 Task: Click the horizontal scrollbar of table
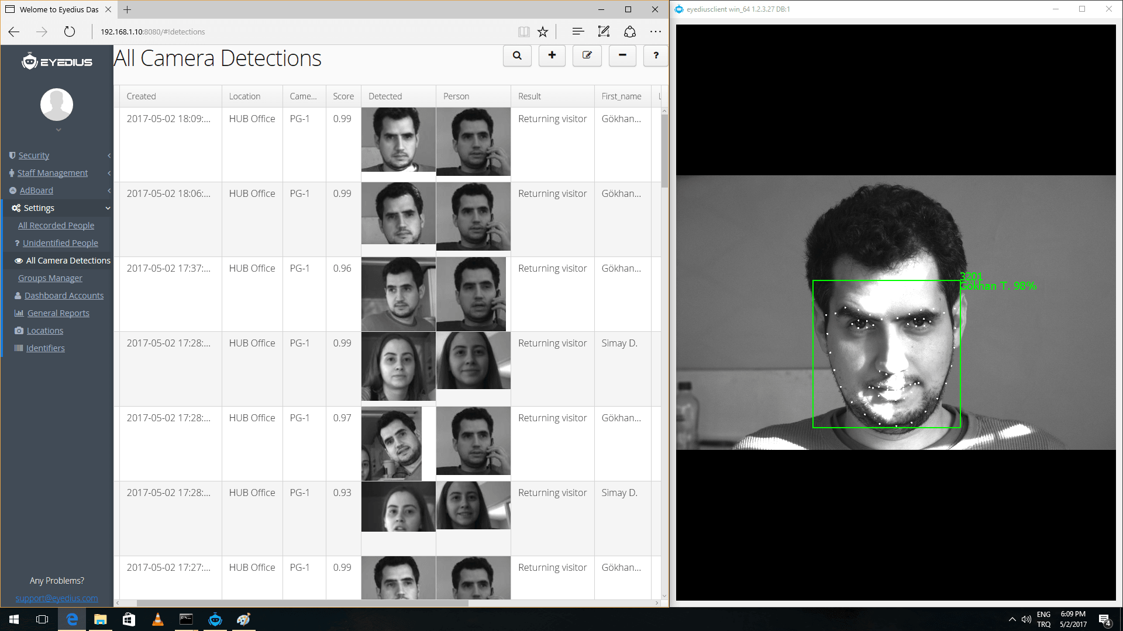[302, 603]
